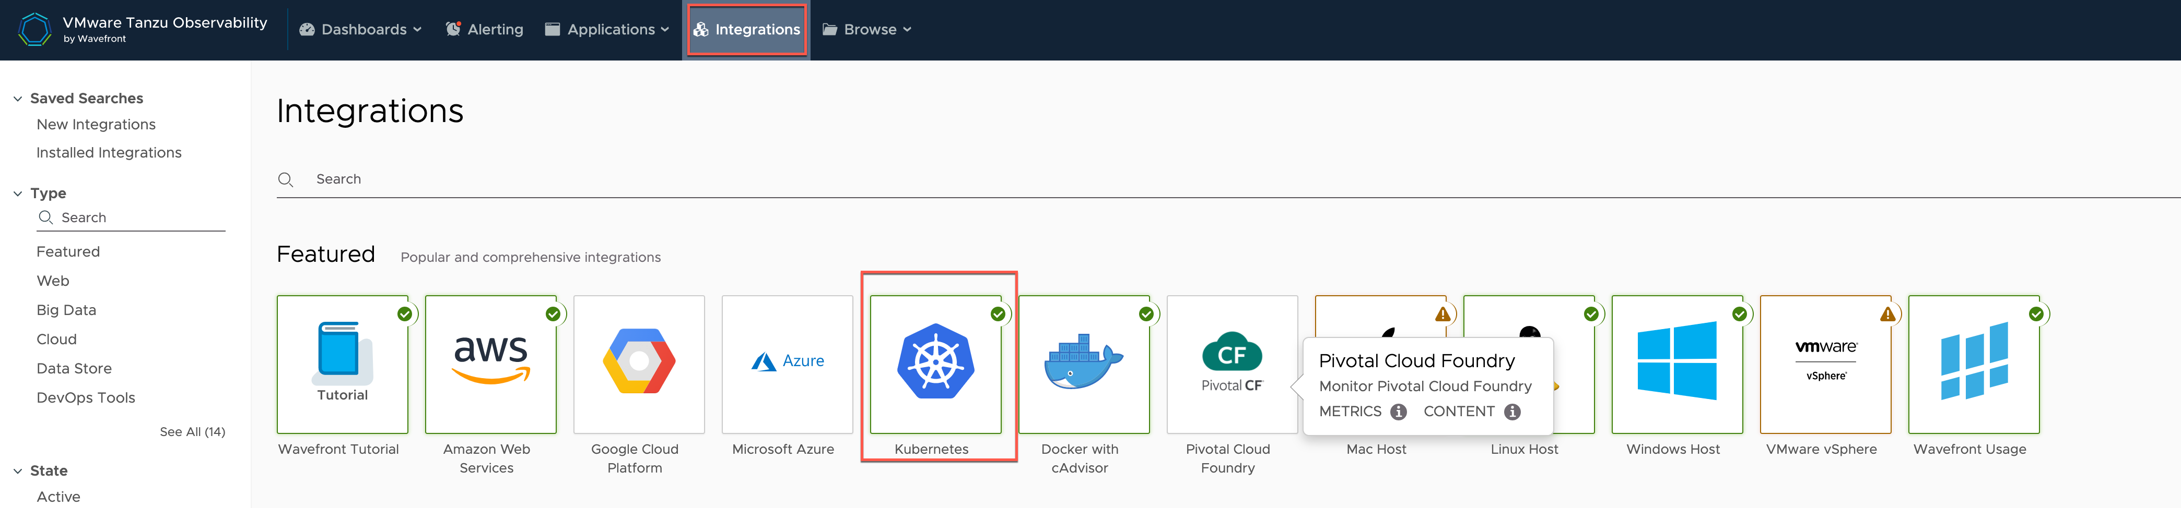
Task: Filter by Cloud type
Action: (57, 339)
